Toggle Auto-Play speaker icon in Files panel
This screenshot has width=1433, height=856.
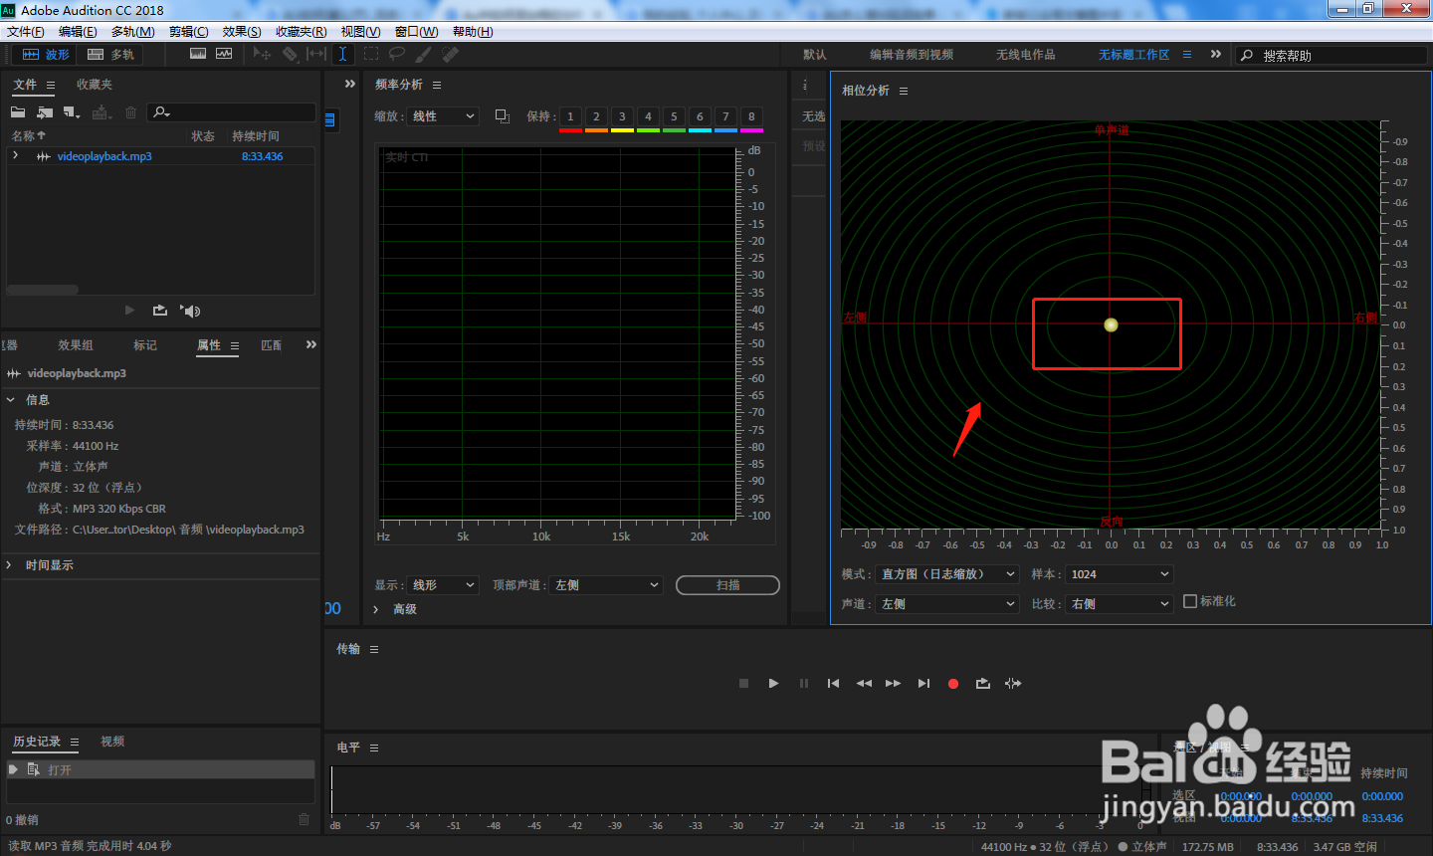click(190, 311)
